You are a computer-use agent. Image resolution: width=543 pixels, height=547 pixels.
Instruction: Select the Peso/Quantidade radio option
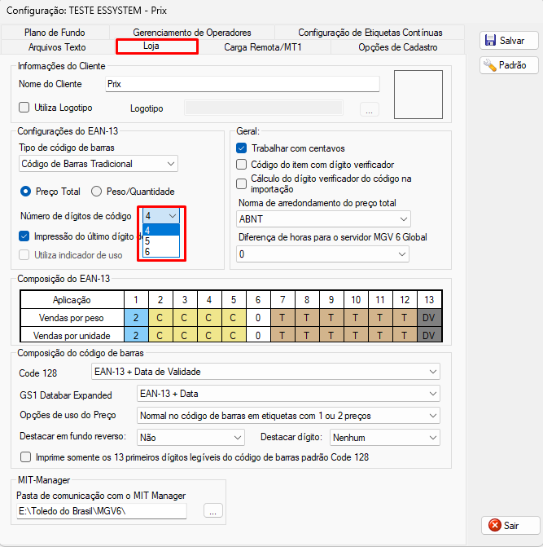coord(96,192)
